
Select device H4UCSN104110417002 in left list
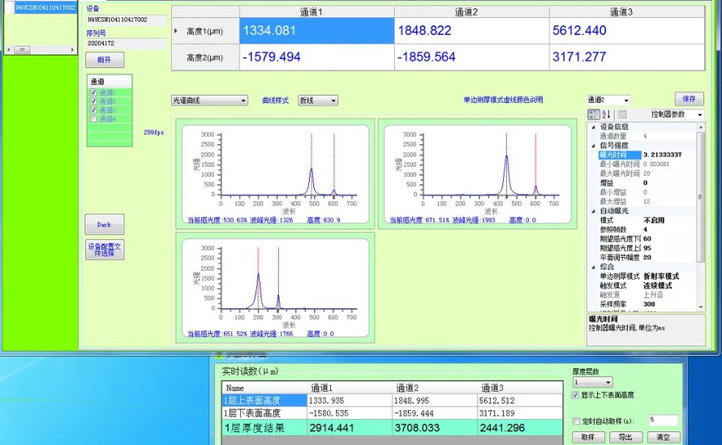[x=45, y=8]
